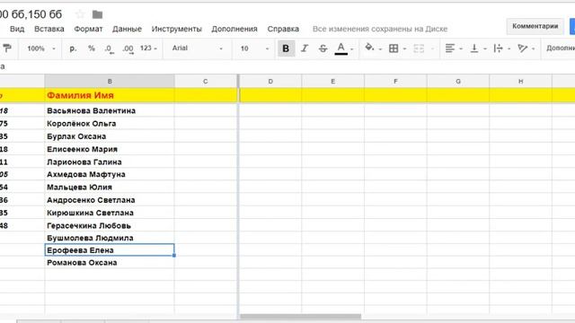Open the borders tool

tap(394, 48)
